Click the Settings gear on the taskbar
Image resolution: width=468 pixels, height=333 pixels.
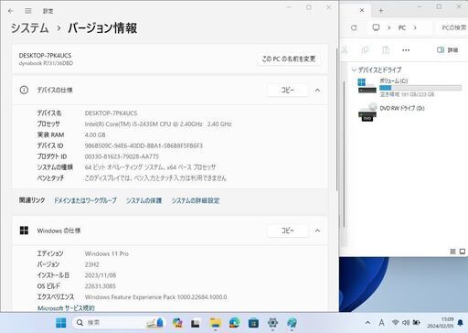click(x=272, y=323)
